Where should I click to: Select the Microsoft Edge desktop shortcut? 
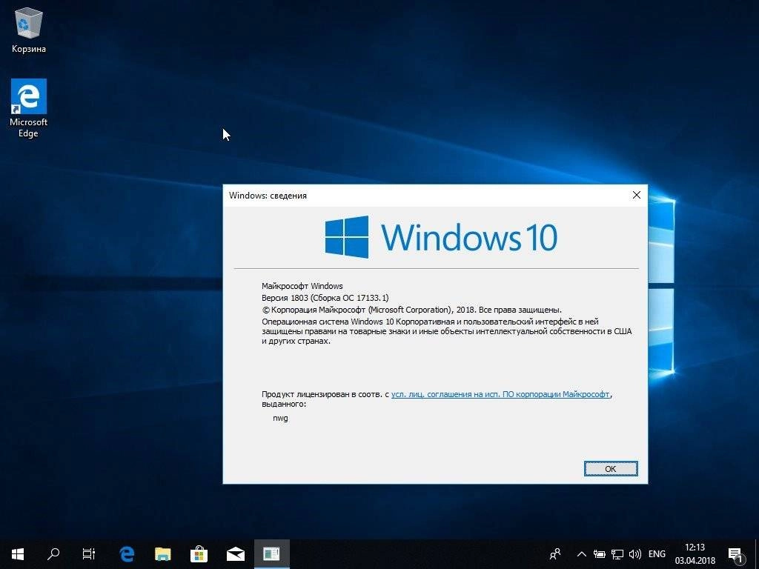click(29, 108)
